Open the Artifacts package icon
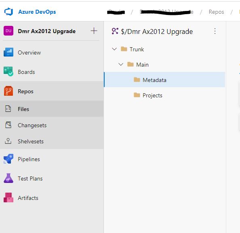 pyautogui.click(x=8, y=197)
